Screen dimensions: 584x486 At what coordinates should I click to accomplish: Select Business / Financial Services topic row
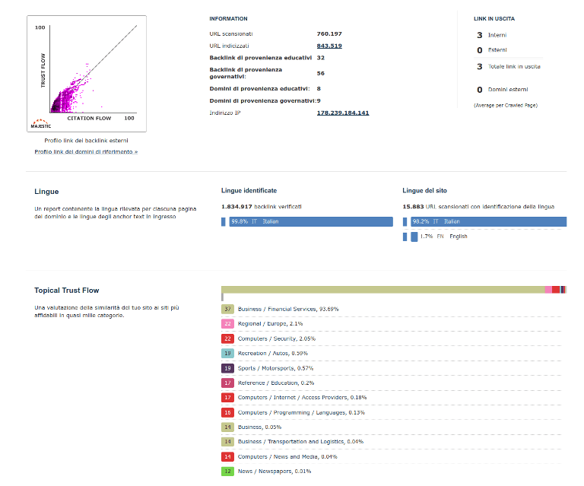[288, 309]
